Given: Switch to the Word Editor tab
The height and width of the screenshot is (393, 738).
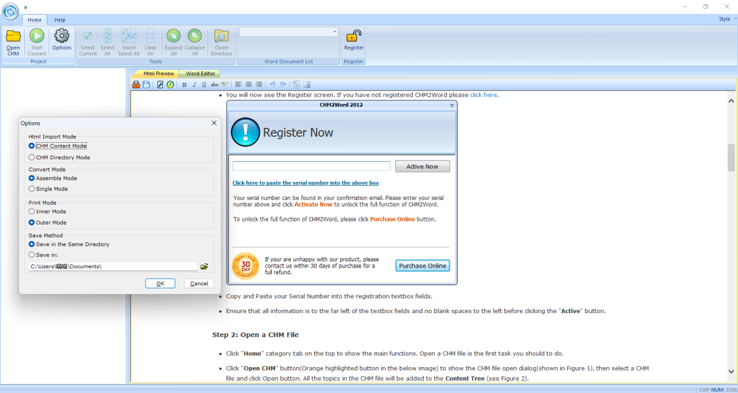Looking at the screenshot, I should coord(200,73).
